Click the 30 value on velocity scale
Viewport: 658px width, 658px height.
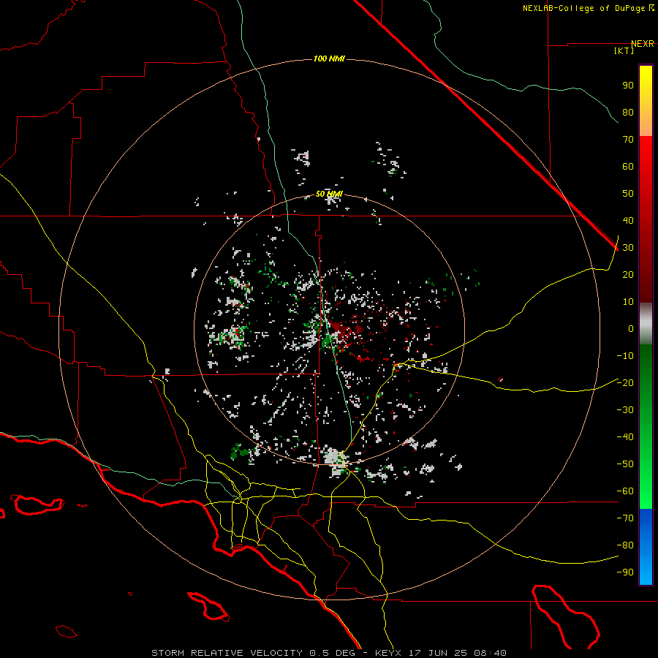[628, 248]
